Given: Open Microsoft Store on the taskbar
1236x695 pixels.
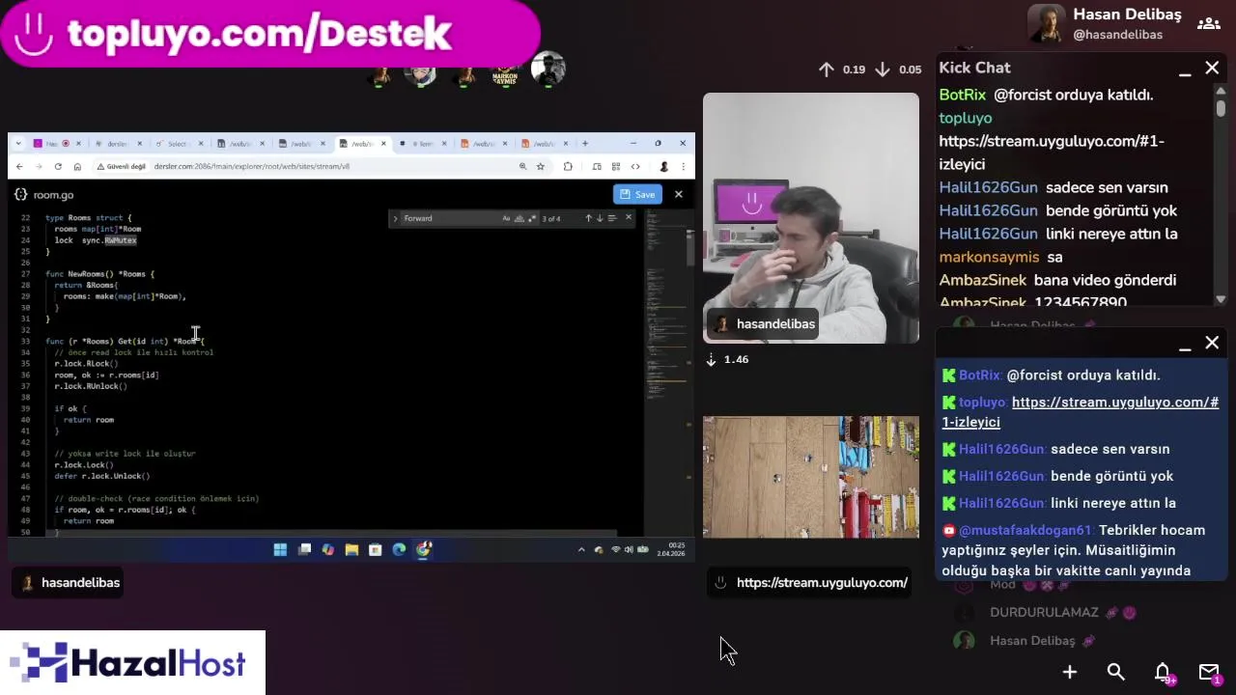Looking at the screenshot, I should [376, 549].
